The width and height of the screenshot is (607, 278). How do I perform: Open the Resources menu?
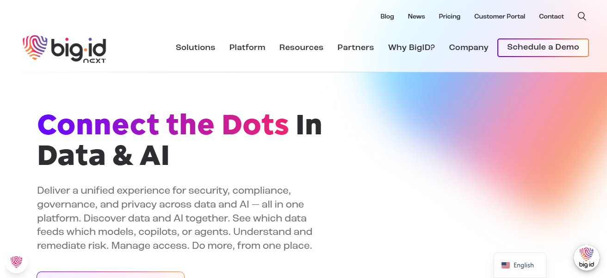[301, 47]
